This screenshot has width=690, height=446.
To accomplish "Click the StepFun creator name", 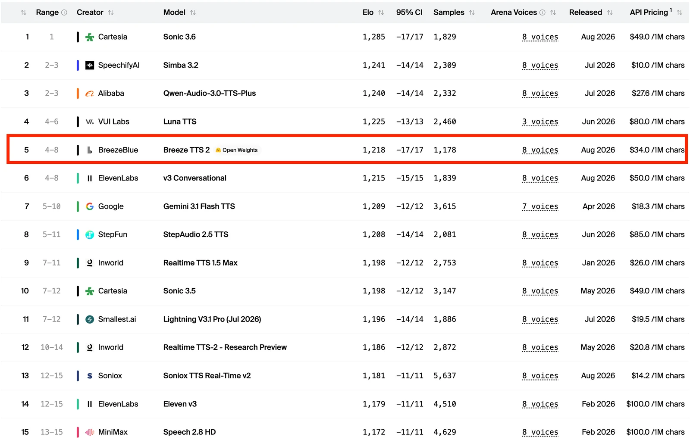I will coord(113,234).
